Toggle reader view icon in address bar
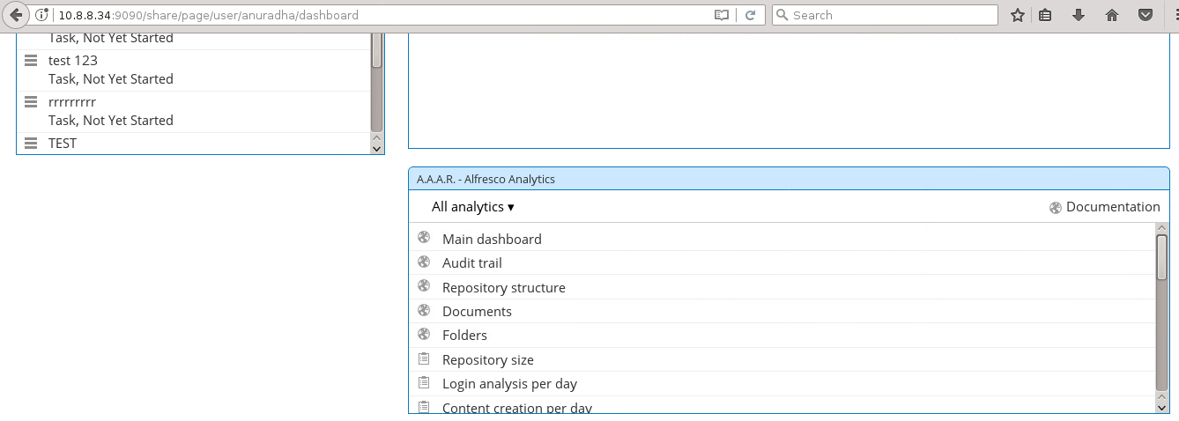The image size is (1179, 421). click(x=722, y=15)
